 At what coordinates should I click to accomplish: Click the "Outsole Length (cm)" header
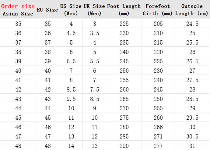[x=192, y=10]
